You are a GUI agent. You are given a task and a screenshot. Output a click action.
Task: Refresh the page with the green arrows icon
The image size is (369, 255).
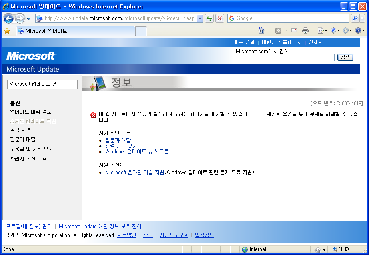pyautogui.click(x=209, y=18)
